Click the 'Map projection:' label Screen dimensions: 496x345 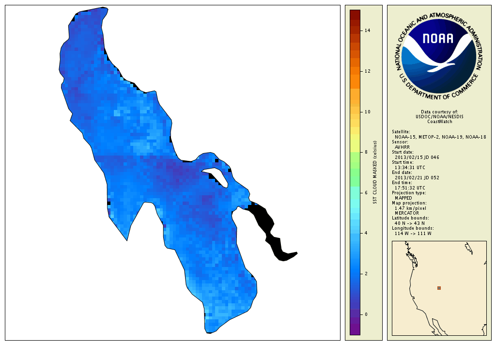(409, 203)
